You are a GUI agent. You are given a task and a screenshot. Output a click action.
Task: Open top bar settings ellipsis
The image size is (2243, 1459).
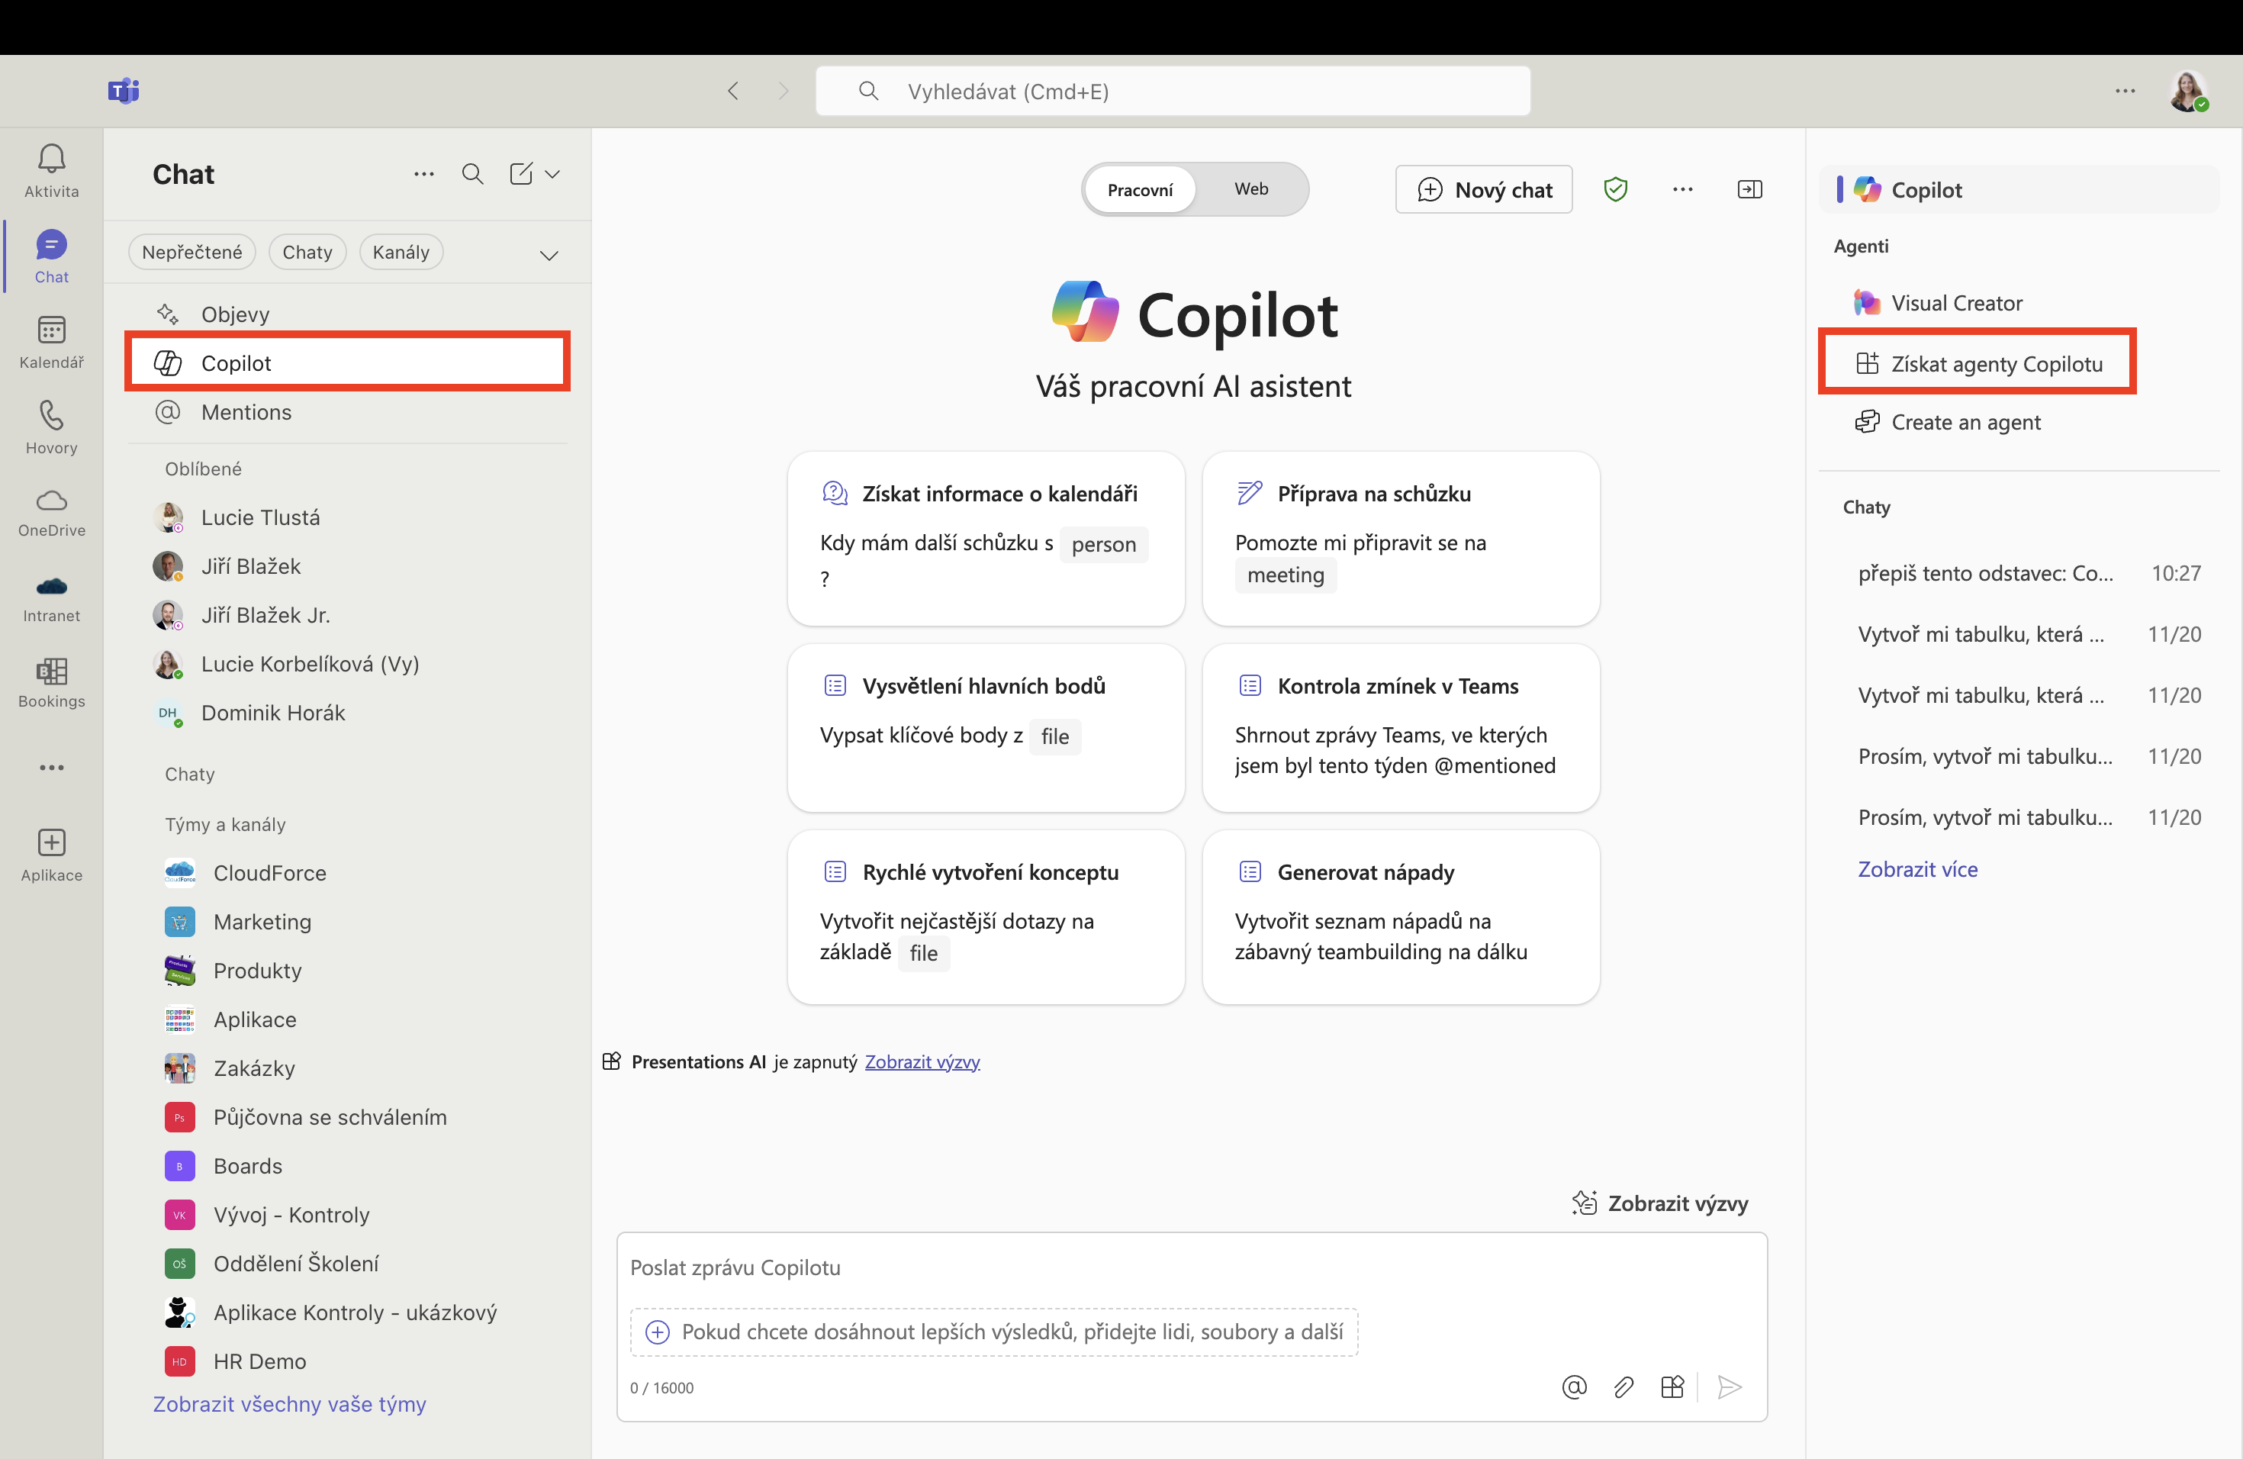pyautogui.click(x=2126, y=91)
